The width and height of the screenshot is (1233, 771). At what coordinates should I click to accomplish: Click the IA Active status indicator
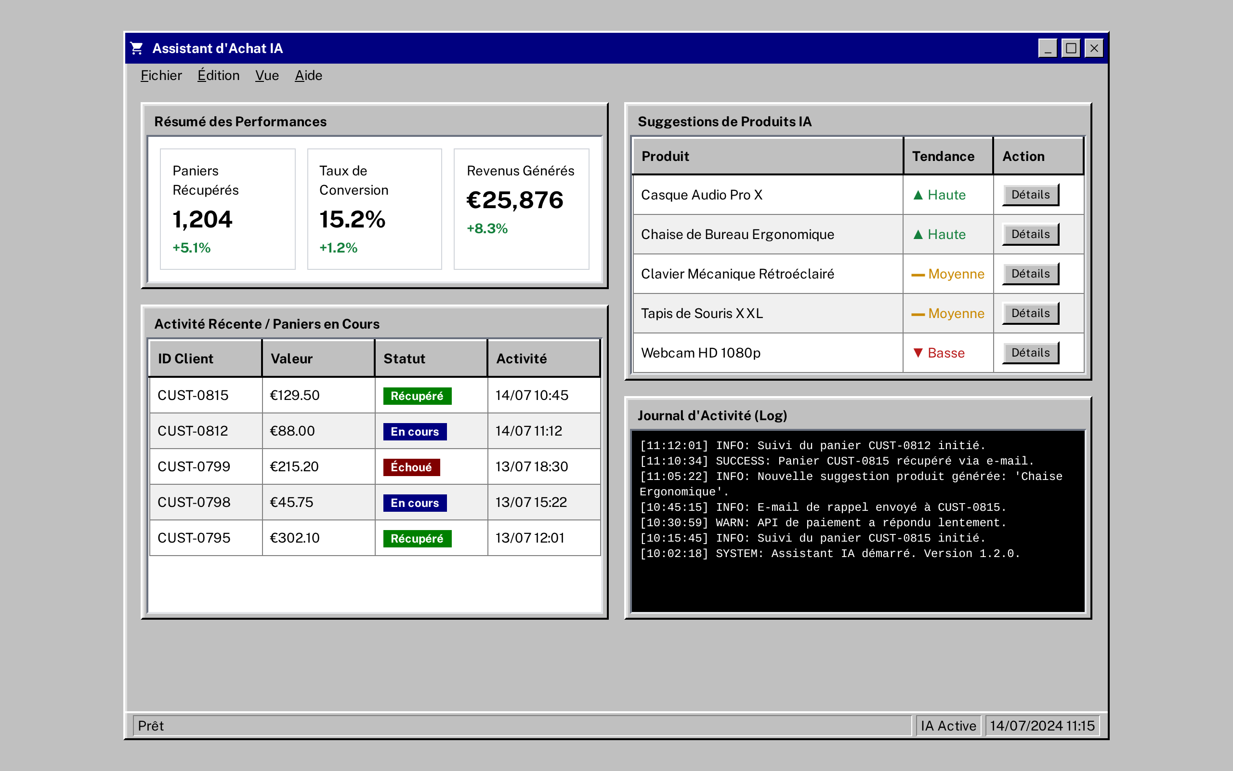point(948,726)
